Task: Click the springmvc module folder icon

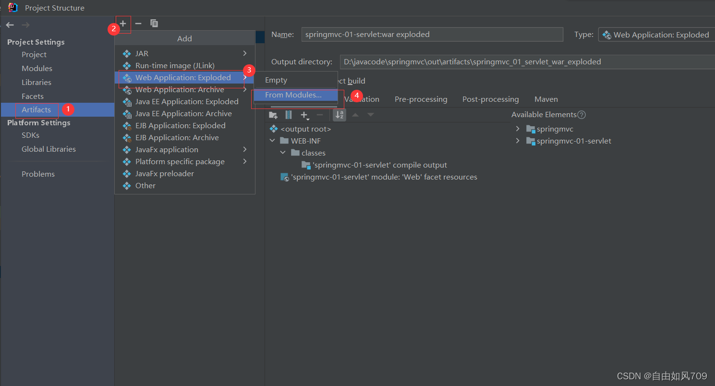Action: pos(531,129)
